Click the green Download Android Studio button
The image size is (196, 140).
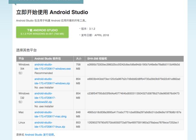tap(43, 32)
